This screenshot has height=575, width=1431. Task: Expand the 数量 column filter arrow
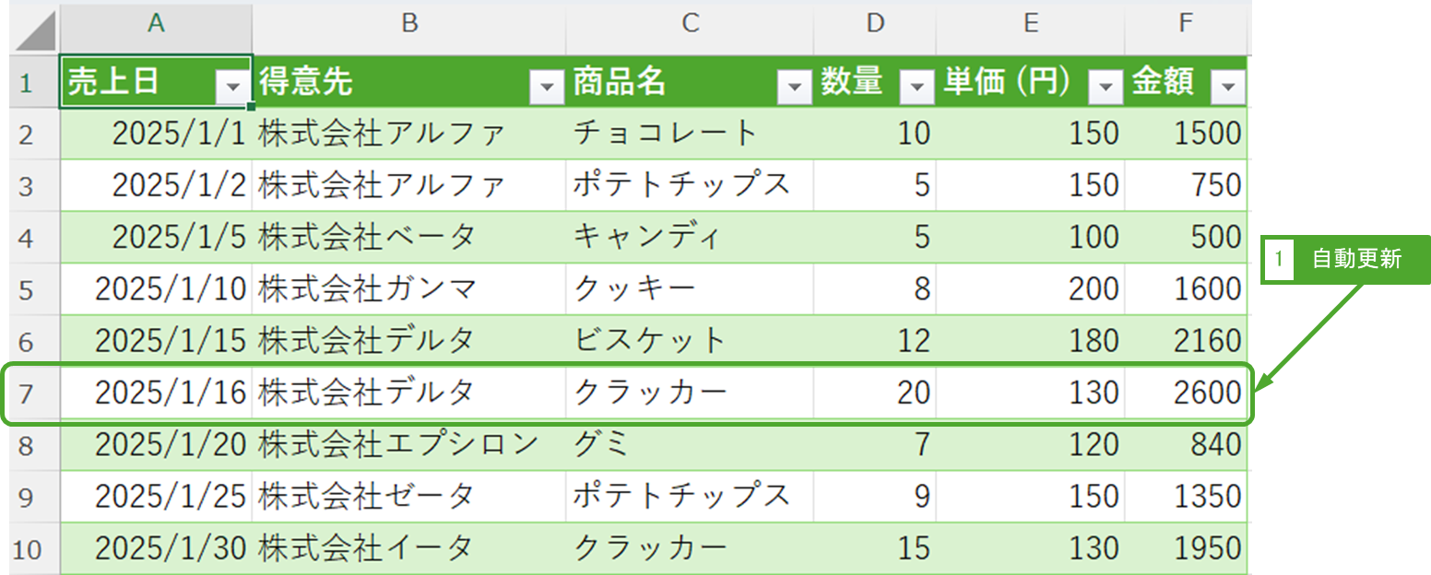point(917,87)
